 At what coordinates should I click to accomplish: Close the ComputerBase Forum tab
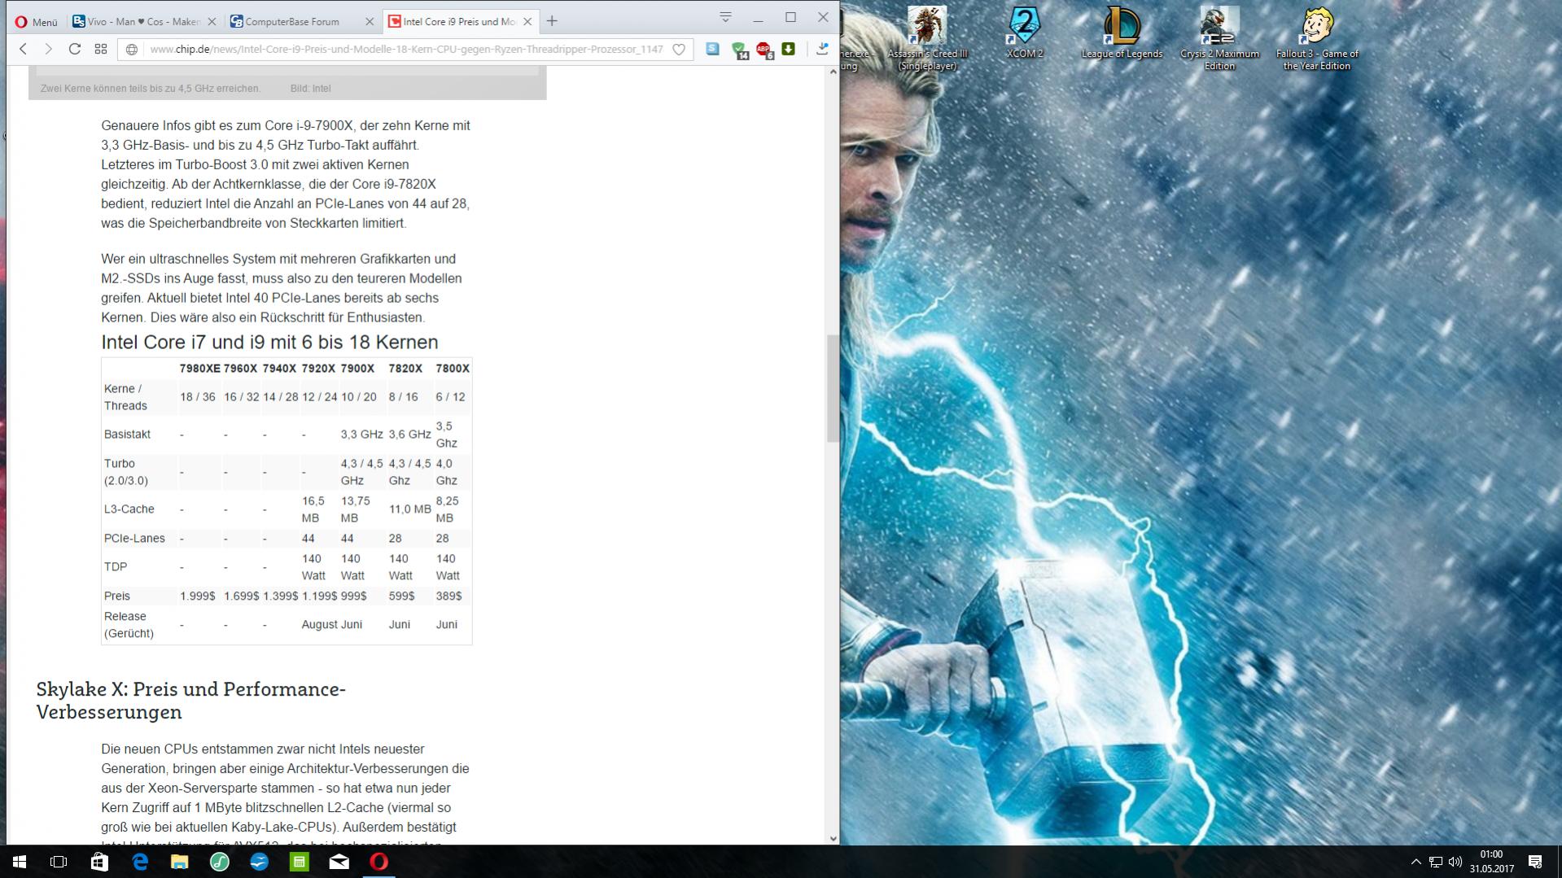pos(370,22)
